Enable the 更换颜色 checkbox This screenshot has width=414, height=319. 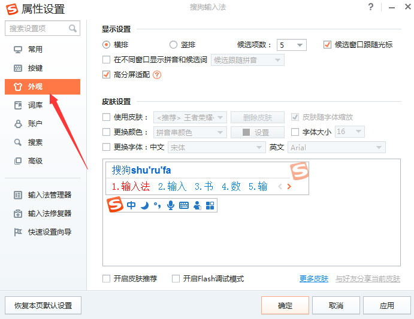coord(106,132)
